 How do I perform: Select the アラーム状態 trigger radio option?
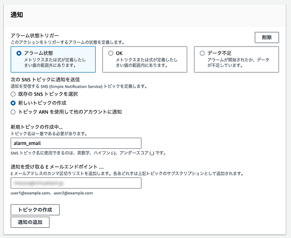tap(19, 53)
